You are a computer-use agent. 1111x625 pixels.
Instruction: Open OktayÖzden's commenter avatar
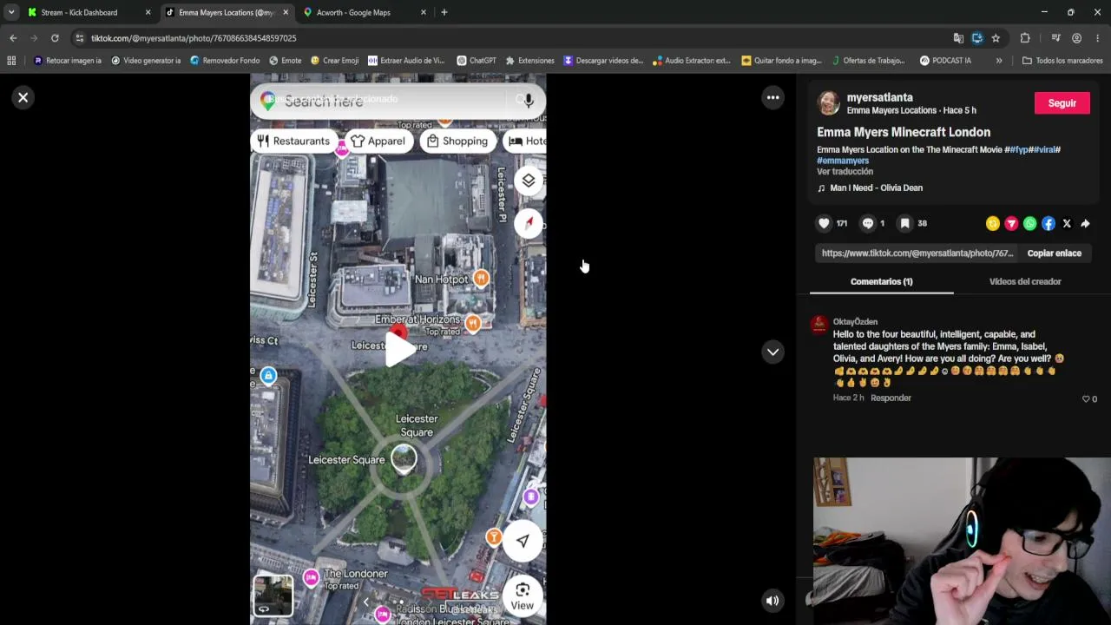(x=818, y=326)
